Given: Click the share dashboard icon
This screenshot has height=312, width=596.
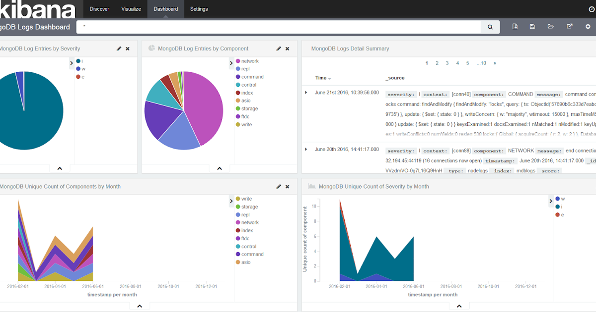Looking at the screenshot, I should tap(570, 27).
